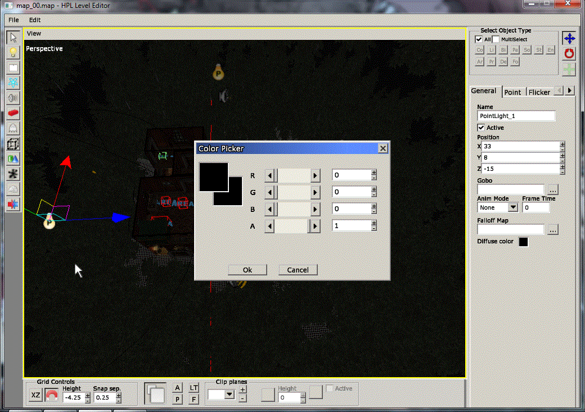Viewport: 585px width, 412px height.
Task: Select the dashed cube area tool
Action: tap(13, 144)
